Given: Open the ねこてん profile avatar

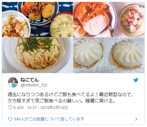Looking at the screenshot, I should coord(13,82).
